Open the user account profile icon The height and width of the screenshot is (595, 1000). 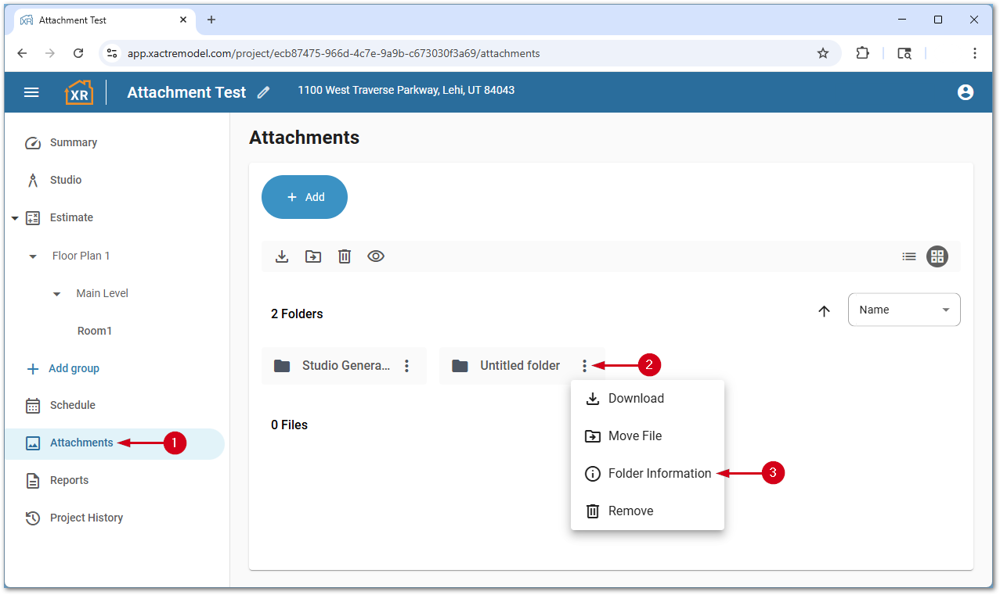coord(965,92)
